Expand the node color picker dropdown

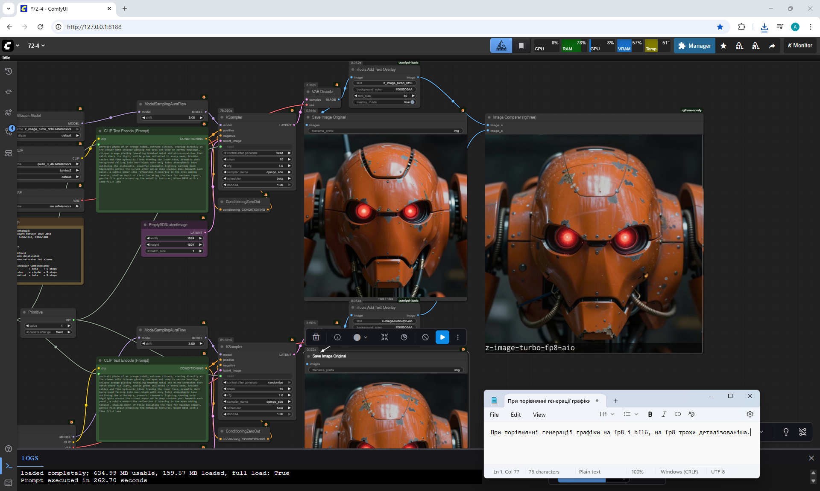coord(360,337)
